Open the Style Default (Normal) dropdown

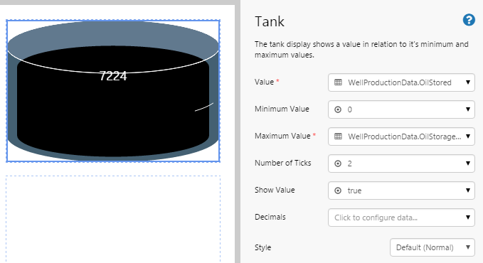pyautogui.click(x=432, y=247)
